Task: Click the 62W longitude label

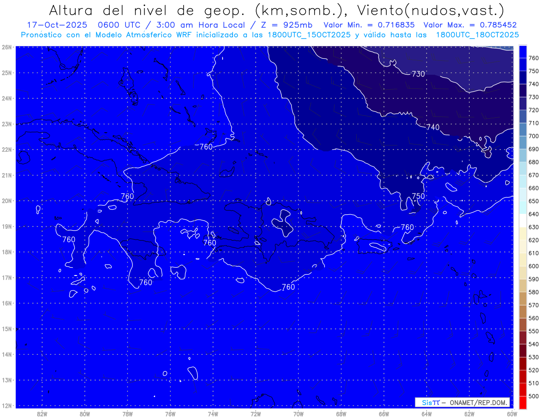Action: click(x=469, y=414)
